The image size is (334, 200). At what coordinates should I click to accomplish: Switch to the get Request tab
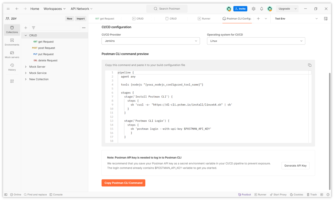pyautogui.click(x=105, y=19)
